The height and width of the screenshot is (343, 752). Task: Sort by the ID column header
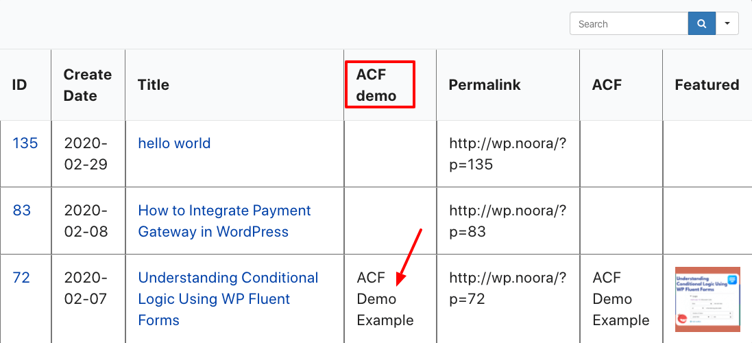tap(20, 85)
